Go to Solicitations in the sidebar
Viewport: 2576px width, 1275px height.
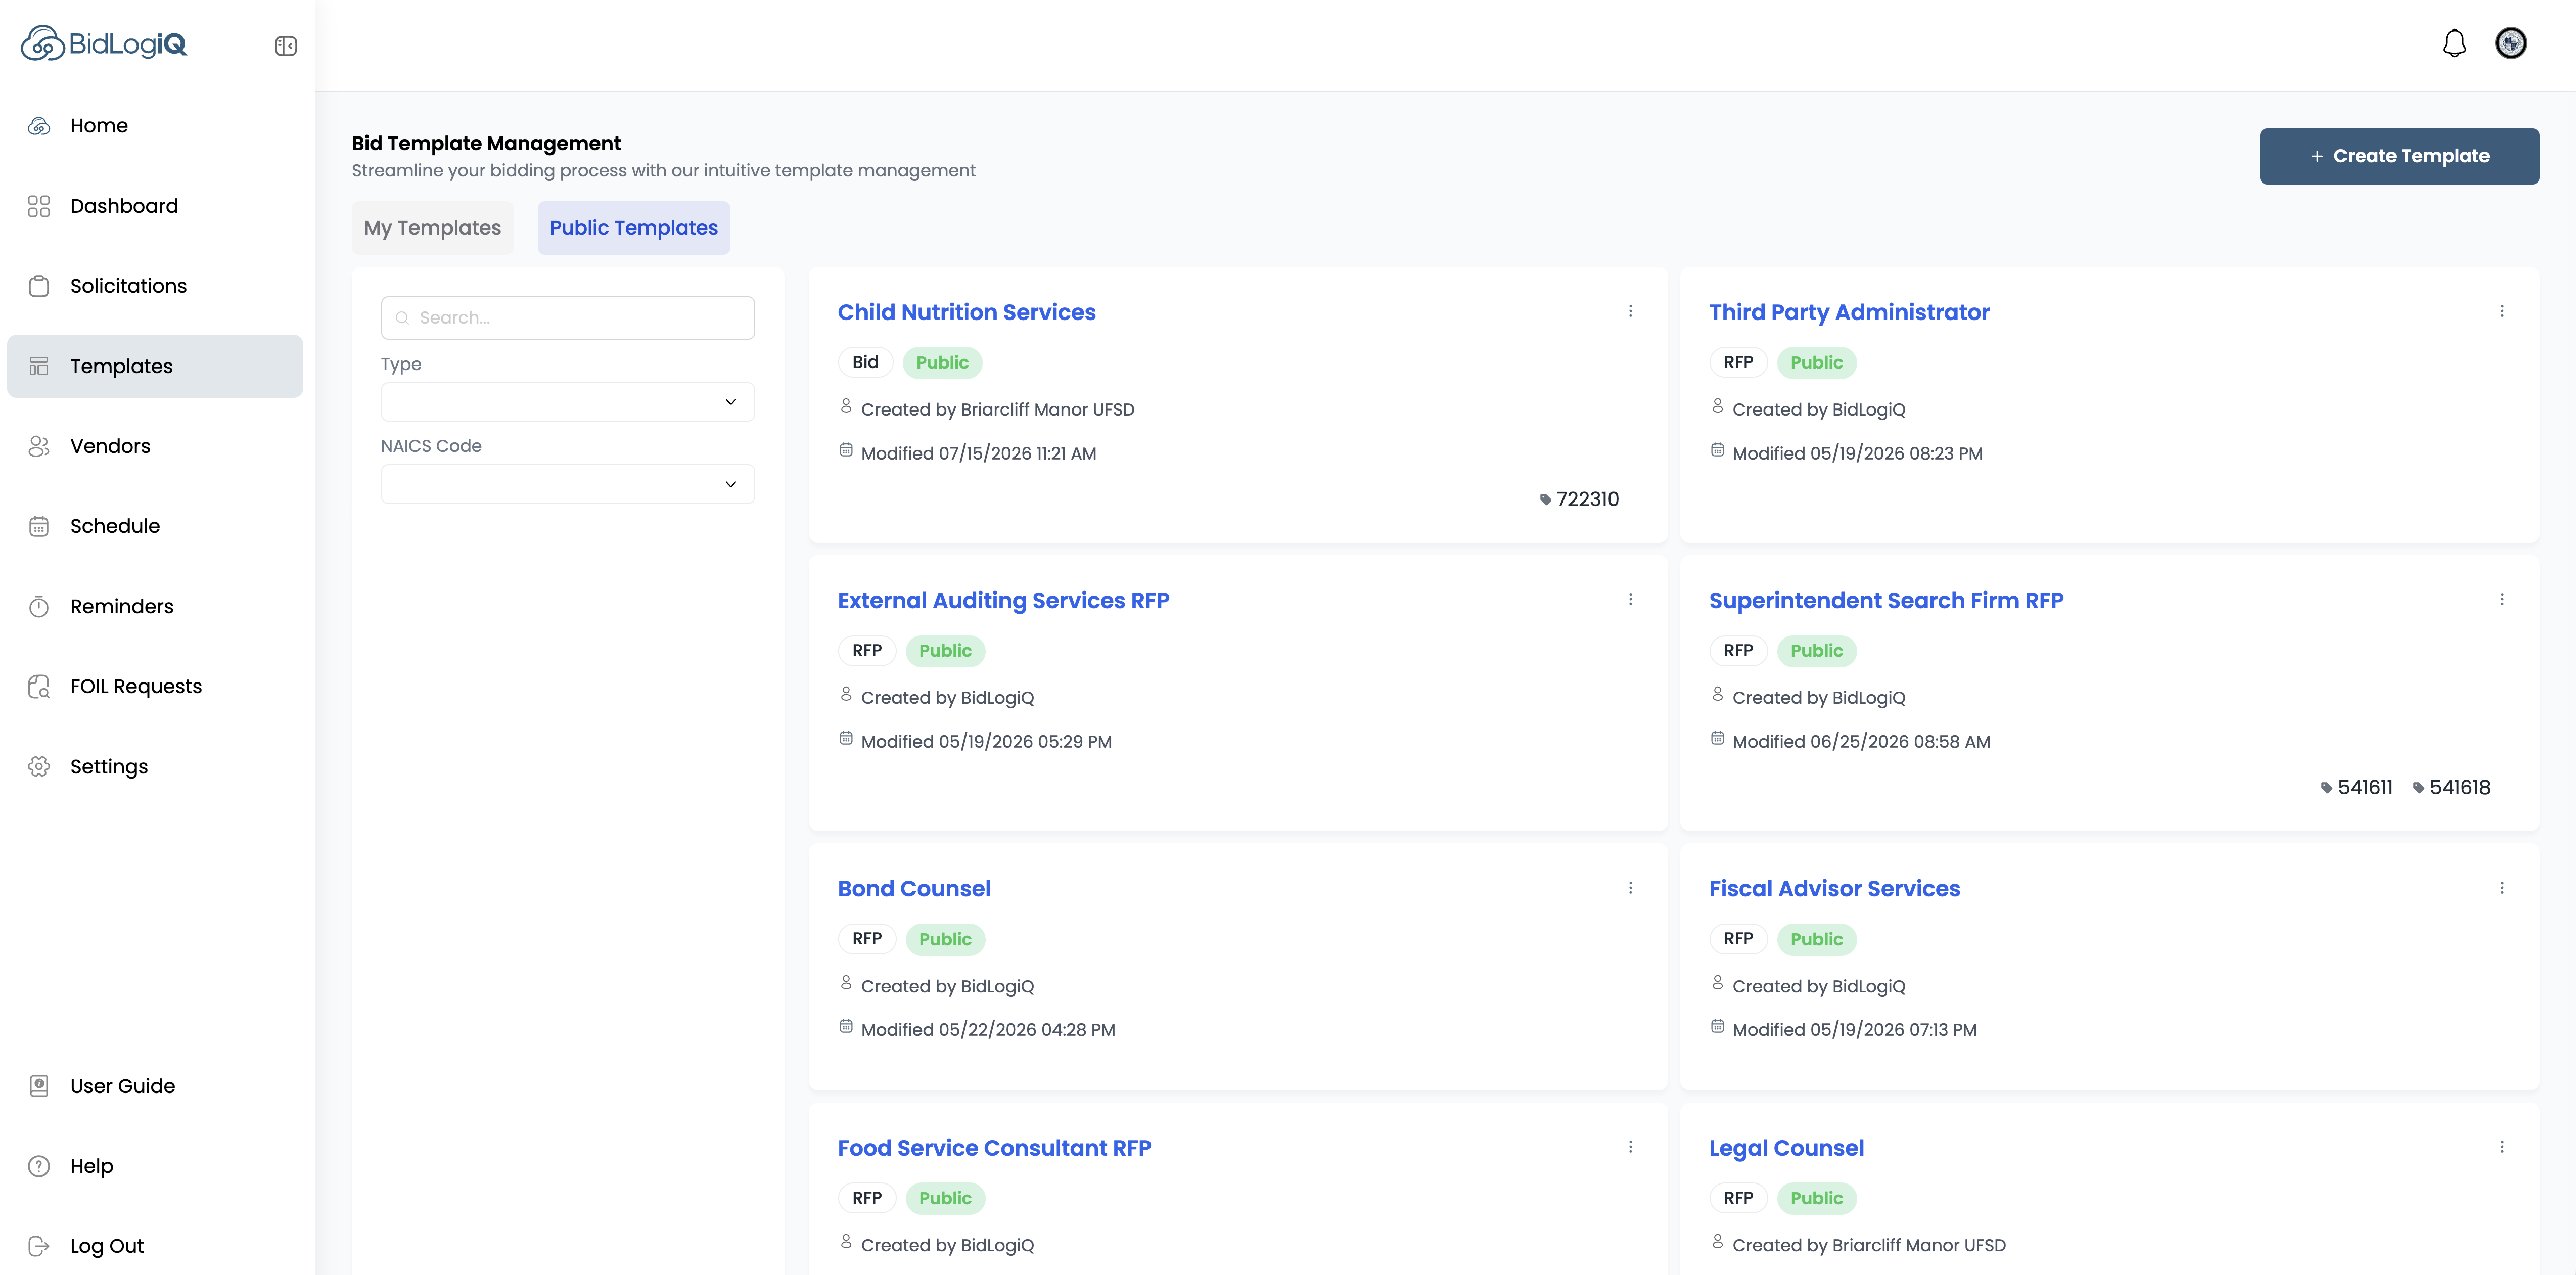point(155,286)
